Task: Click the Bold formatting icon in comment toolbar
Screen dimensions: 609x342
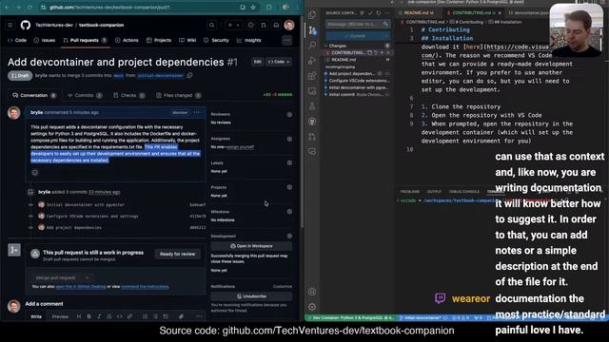Action: [x=88, y=316]
